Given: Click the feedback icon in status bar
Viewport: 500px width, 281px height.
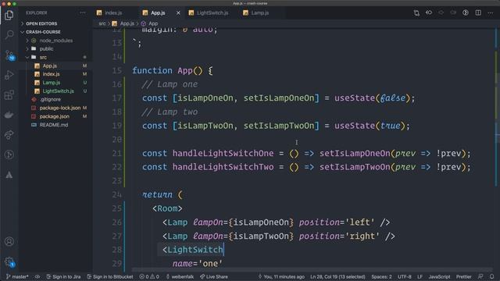Looking at the screenshot, I should 480,276.
